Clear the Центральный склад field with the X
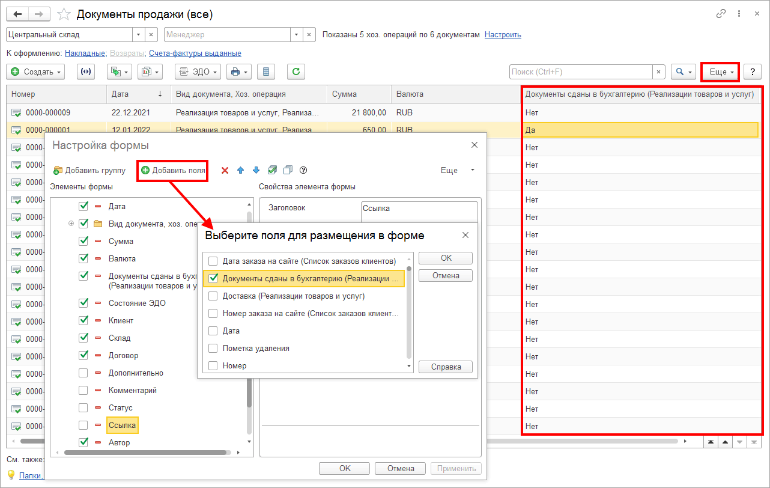The height and width of the screenshot is (488, 770). [151, 35]
